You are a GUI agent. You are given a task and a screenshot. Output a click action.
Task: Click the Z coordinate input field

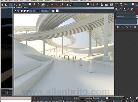point(67,98)
